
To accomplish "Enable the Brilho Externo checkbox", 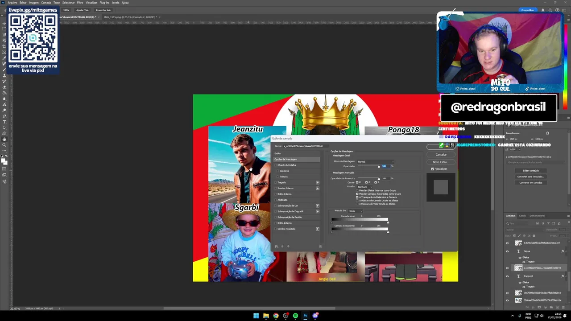I will (275, 223).
